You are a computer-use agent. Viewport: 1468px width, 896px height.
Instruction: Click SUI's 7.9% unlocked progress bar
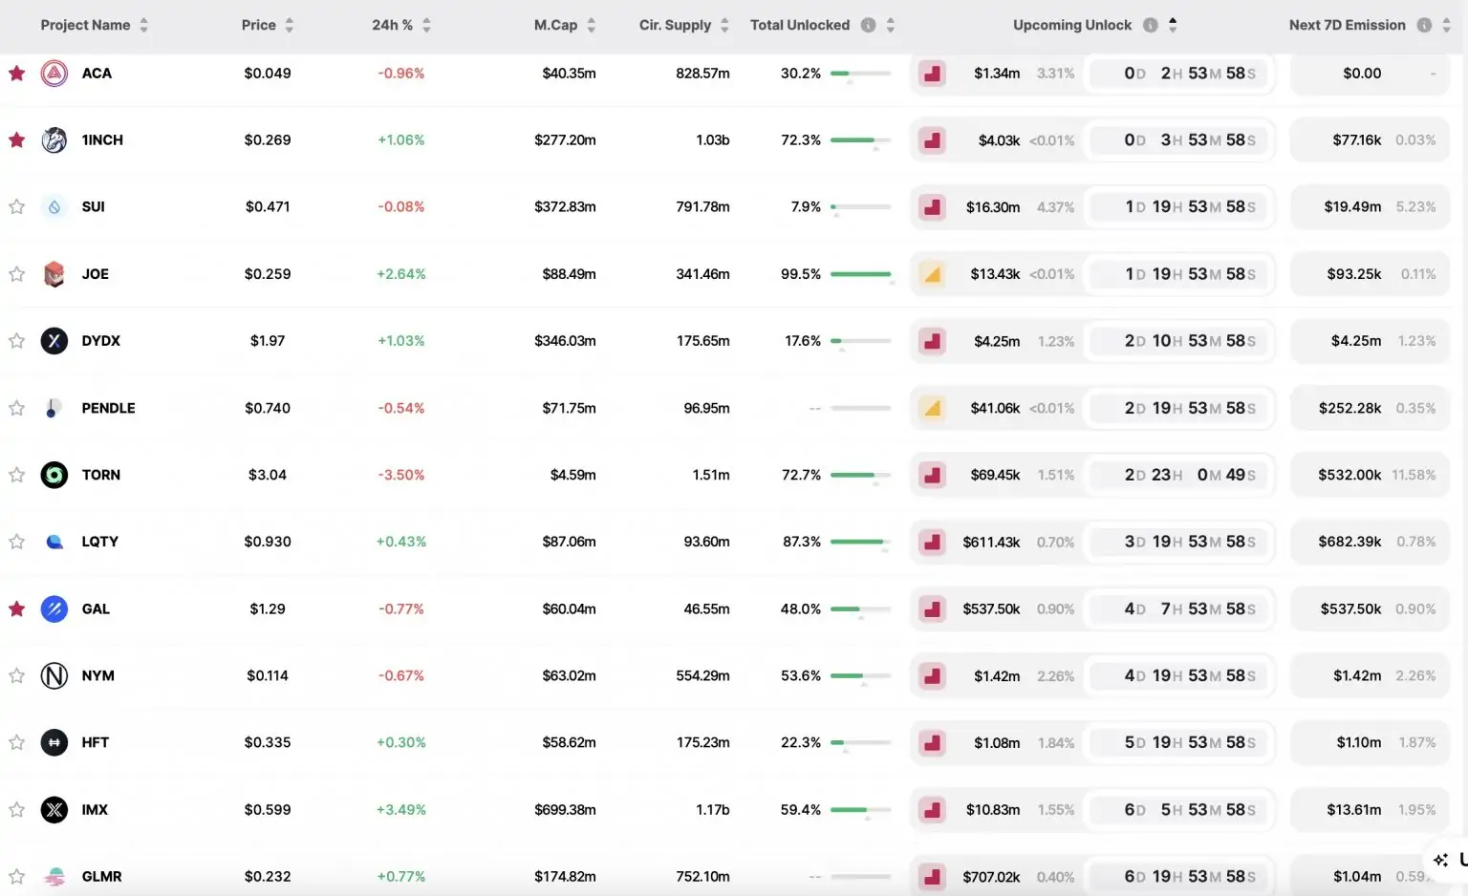(860, 207)
